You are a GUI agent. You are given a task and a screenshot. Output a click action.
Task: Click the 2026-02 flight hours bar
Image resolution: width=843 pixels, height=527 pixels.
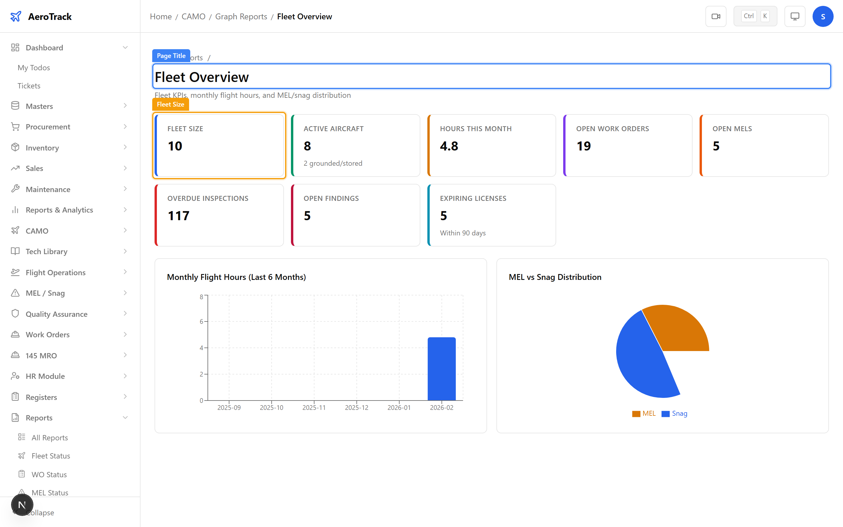pyautogui.click(x=441, y=369)
